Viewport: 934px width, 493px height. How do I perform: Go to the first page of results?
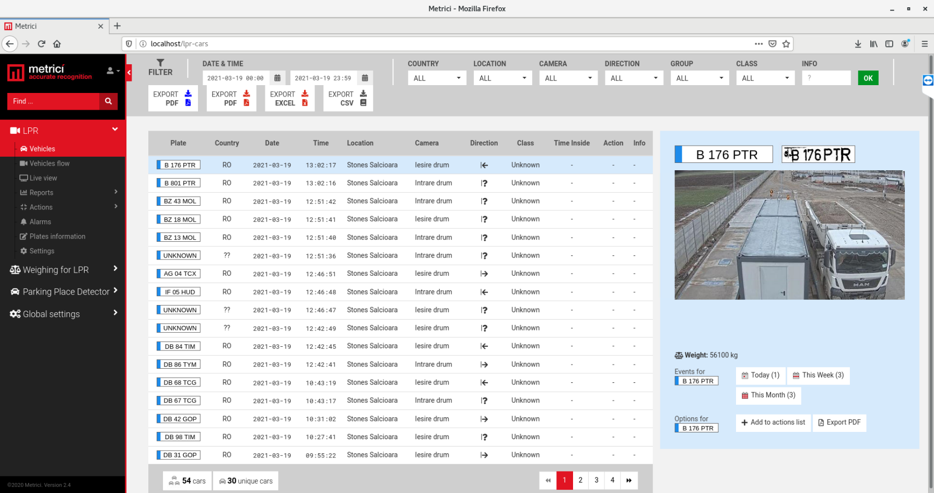pos(548,480)
